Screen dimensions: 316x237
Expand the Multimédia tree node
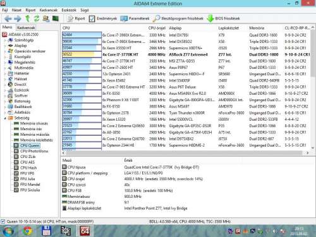[5, 68]
